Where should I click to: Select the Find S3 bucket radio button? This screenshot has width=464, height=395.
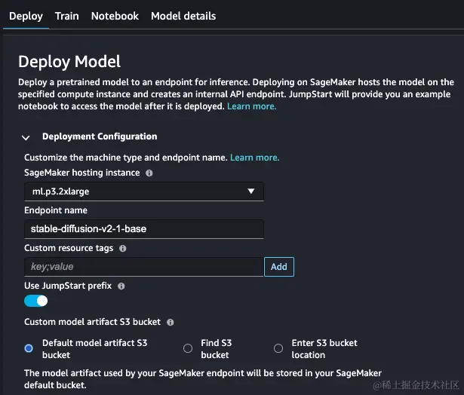[x=188, y=348]
